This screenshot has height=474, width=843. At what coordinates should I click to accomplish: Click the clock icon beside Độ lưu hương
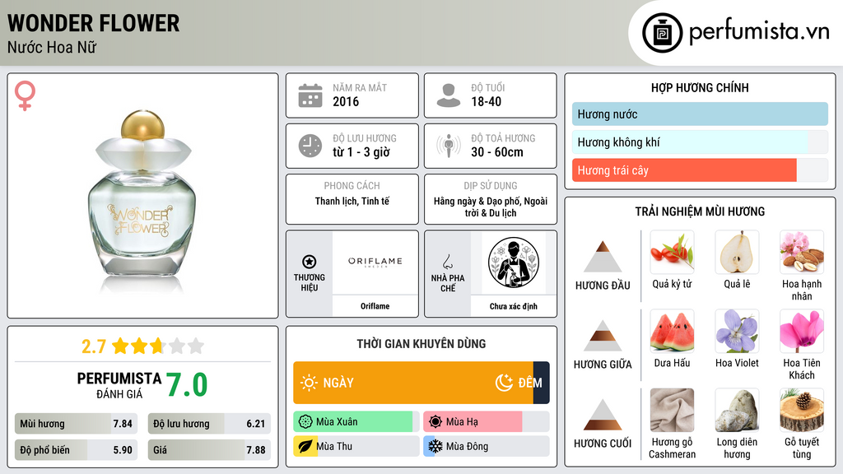310,146
